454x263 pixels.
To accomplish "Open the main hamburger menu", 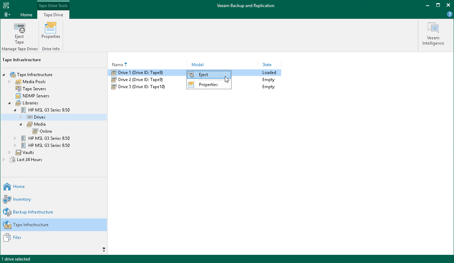I will (x=7, y=15).
